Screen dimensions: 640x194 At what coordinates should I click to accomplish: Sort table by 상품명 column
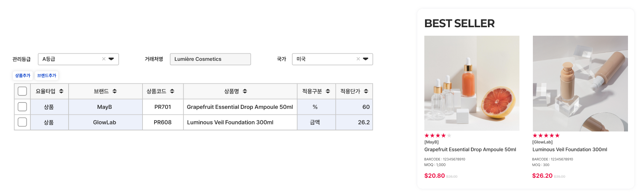click(245, 91)
